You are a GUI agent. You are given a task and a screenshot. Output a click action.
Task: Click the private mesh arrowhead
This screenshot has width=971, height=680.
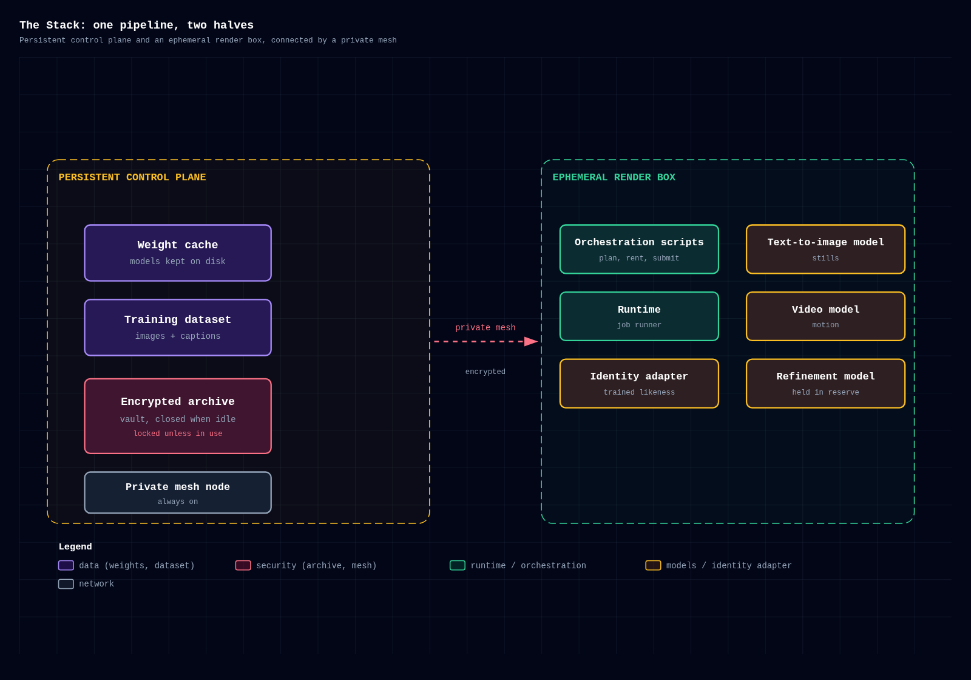pos(531,341)
